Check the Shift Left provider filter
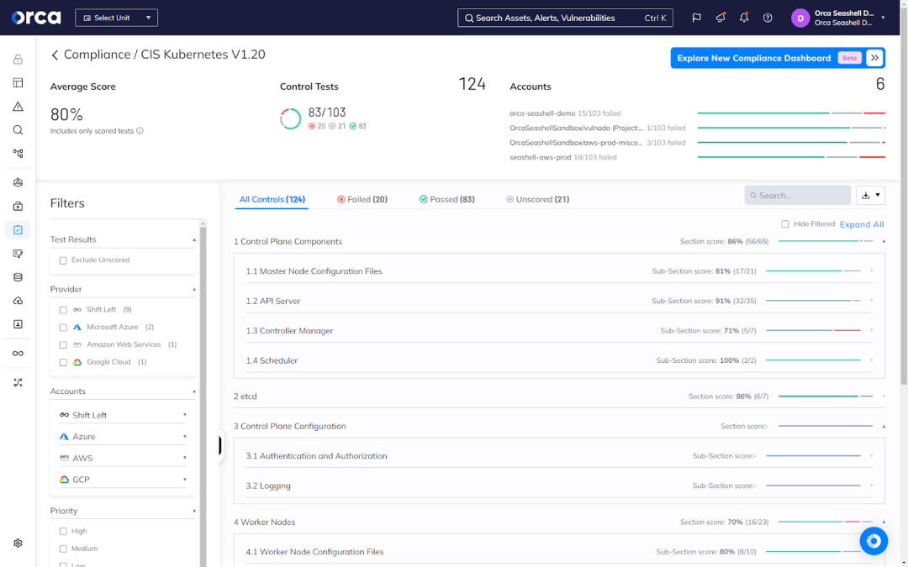Viewport: 908px width, 567px height. click(x=63, y=310)
